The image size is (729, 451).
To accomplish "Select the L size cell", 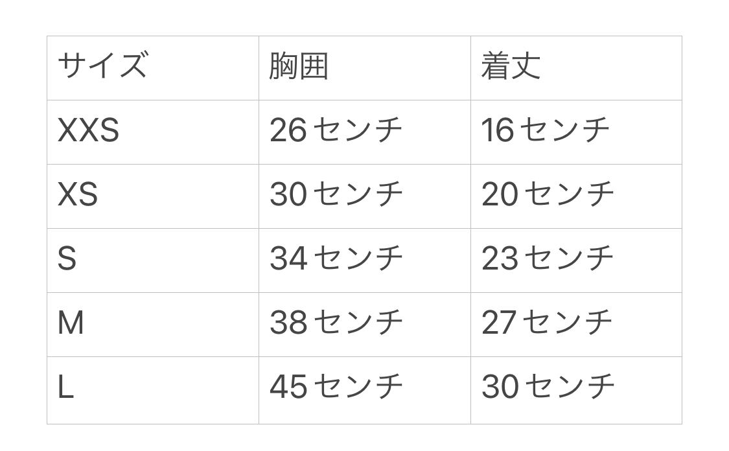I will click(x=66, y=387).
